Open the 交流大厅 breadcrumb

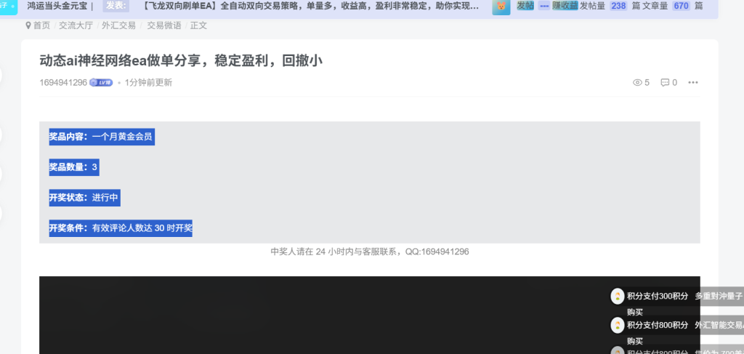point(76,25)
